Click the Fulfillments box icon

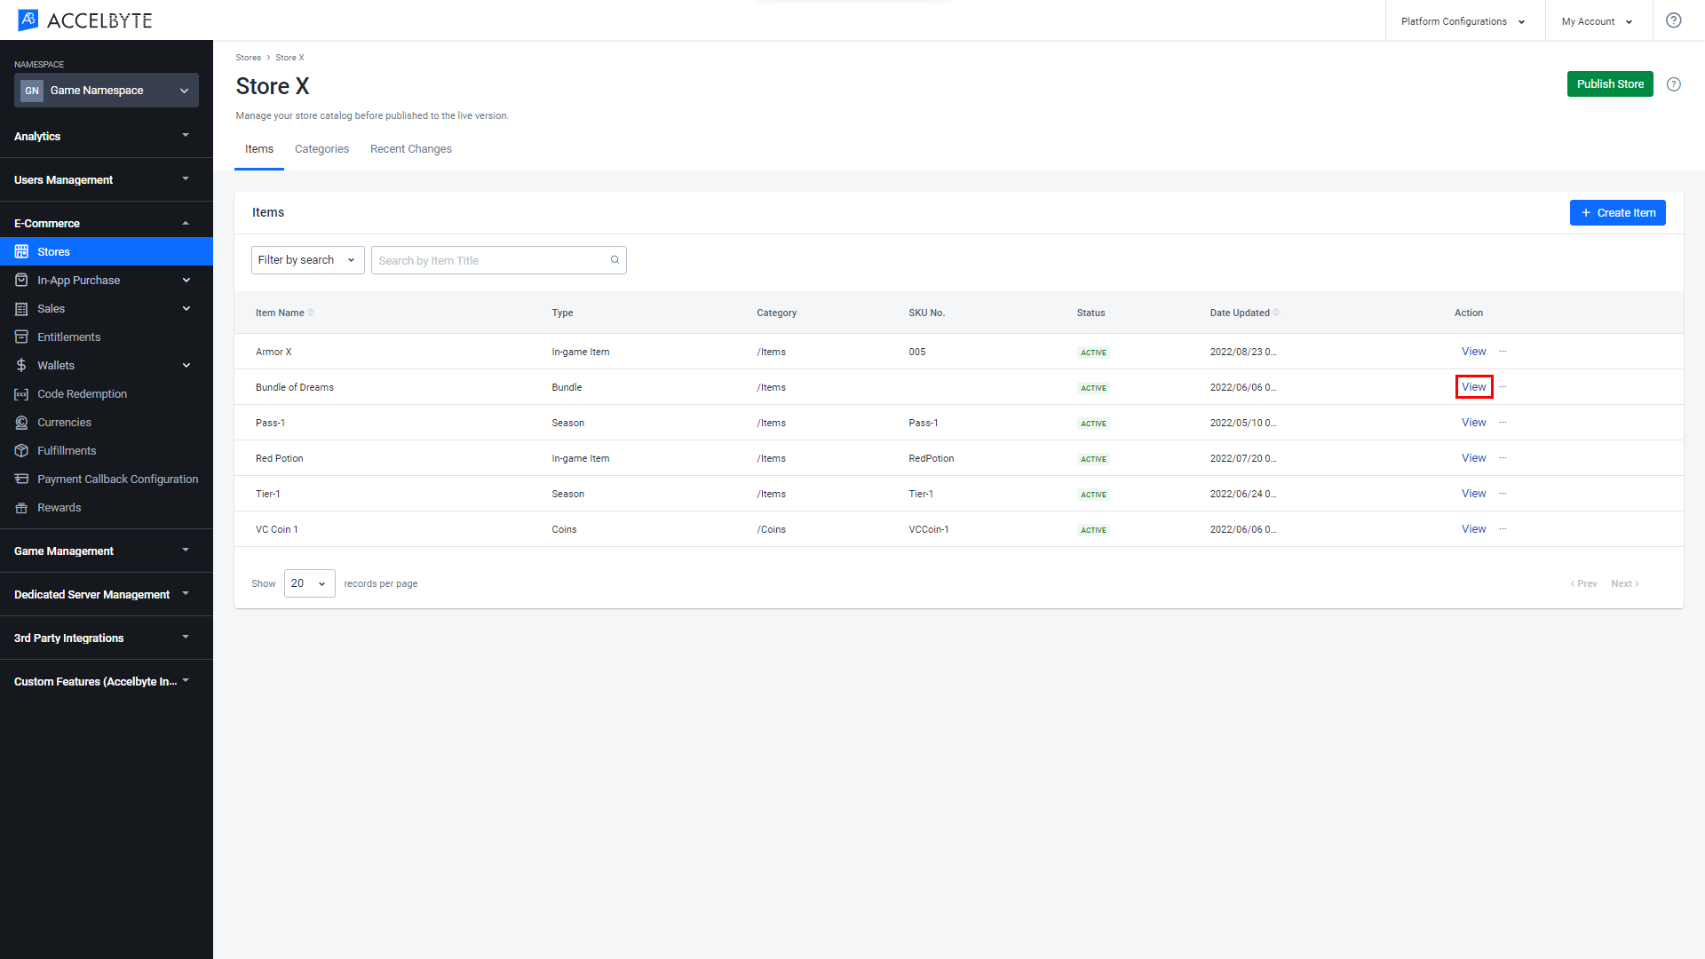point(21,451)
